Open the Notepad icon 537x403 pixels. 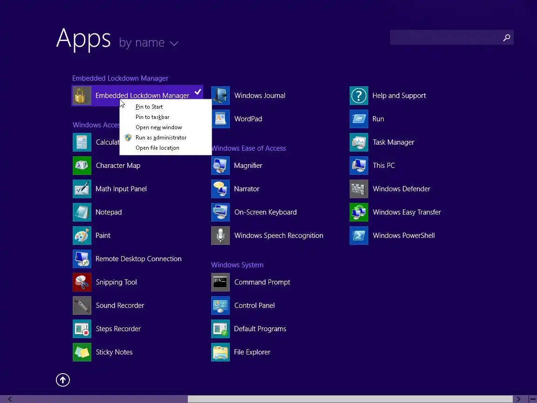(82, 212)
